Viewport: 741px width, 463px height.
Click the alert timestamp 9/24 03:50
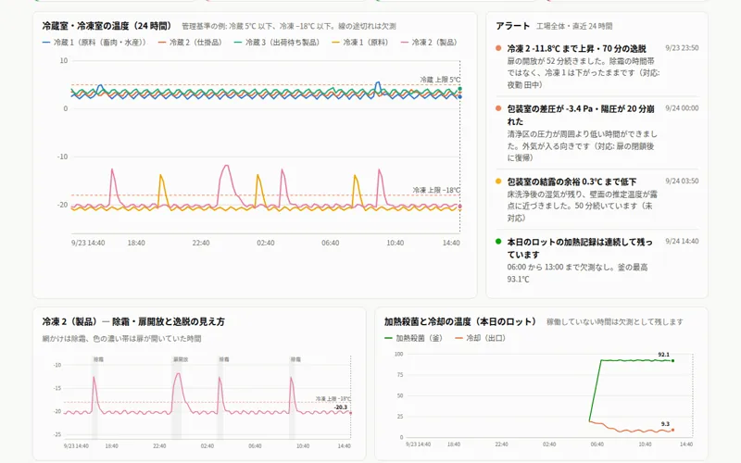tap(682, 181)
